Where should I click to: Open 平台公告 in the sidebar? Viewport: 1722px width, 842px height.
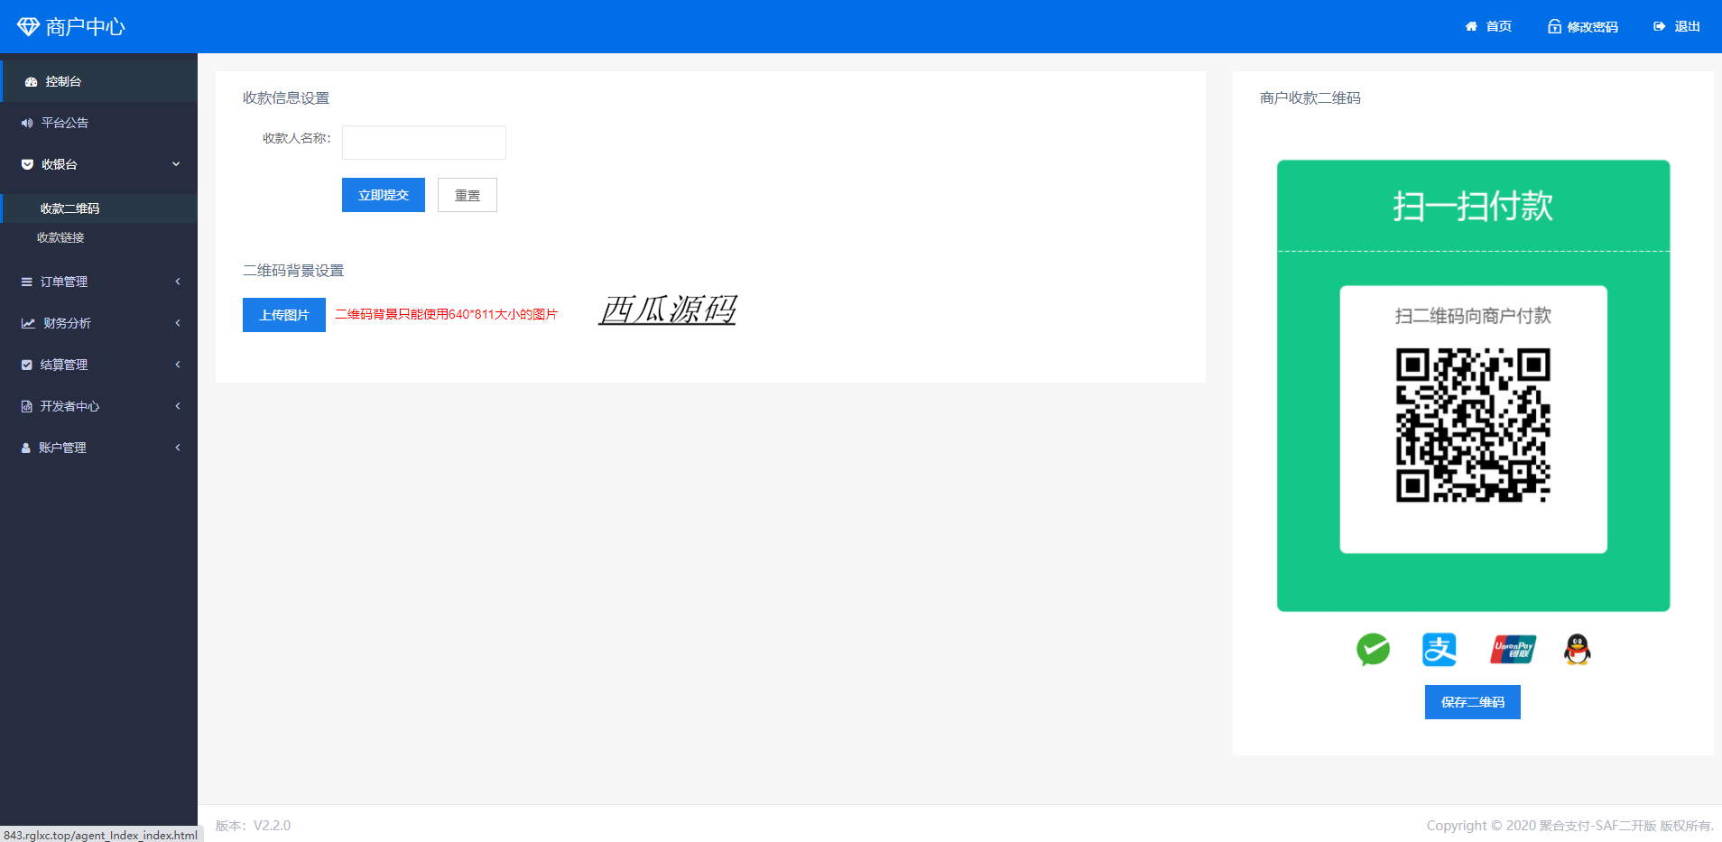click(x=99, y=123)
